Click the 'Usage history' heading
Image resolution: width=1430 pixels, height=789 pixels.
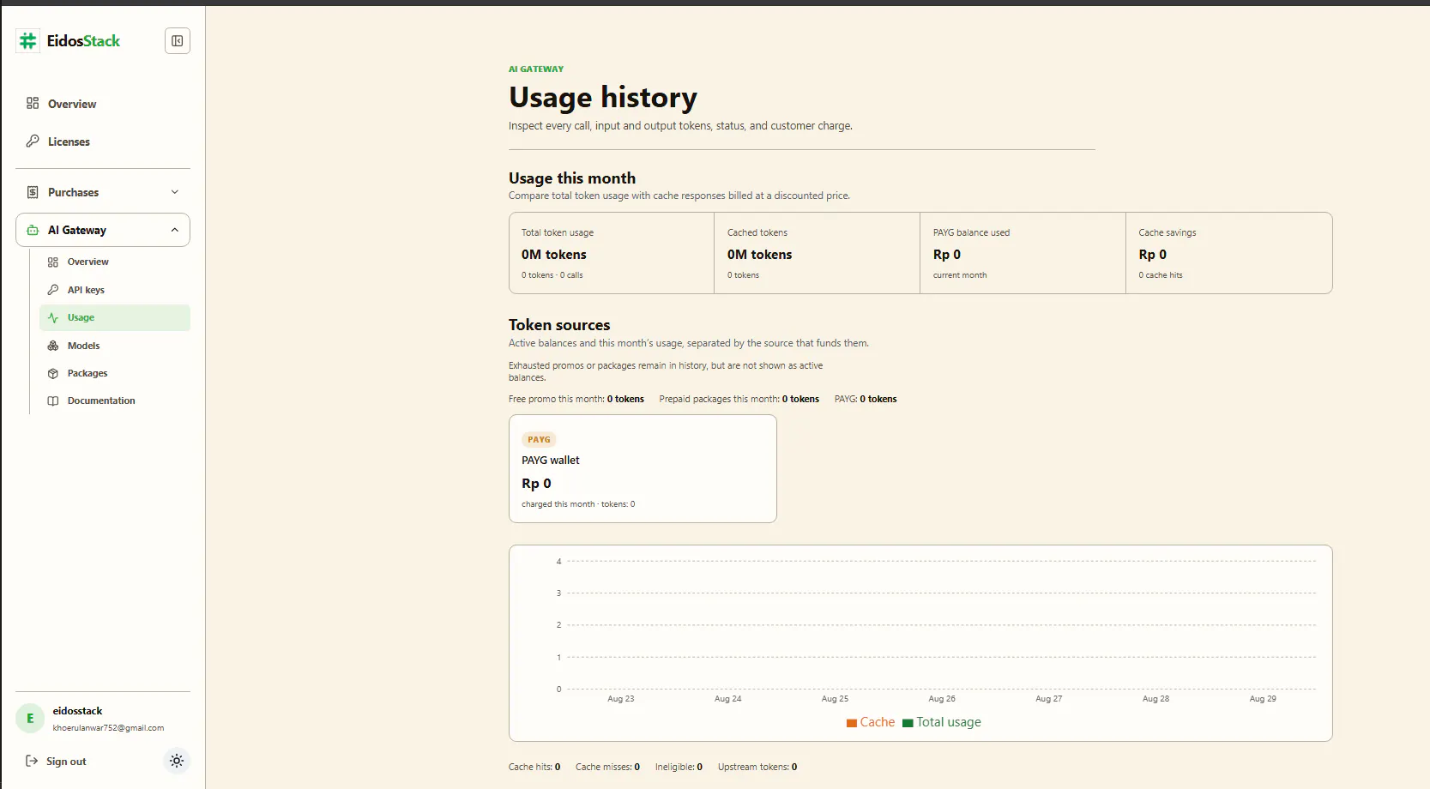pyautogui.click(x=603, y=98)
